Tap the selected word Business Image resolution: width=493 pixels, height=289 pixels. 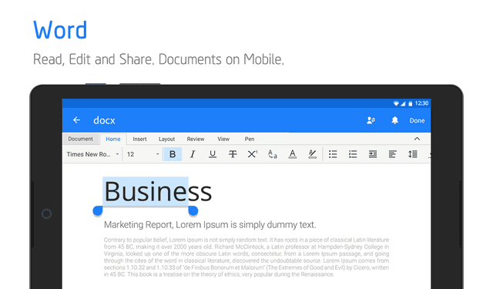point(158,192)
